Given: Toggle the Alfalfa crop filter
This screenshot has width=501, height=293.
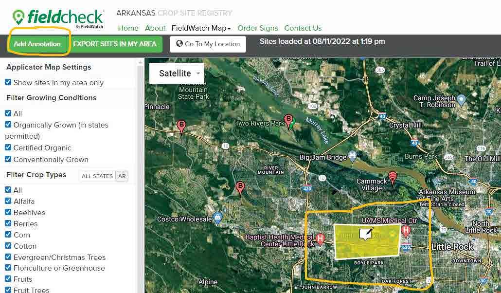Looking at the screenshot, I should (8, 201).
